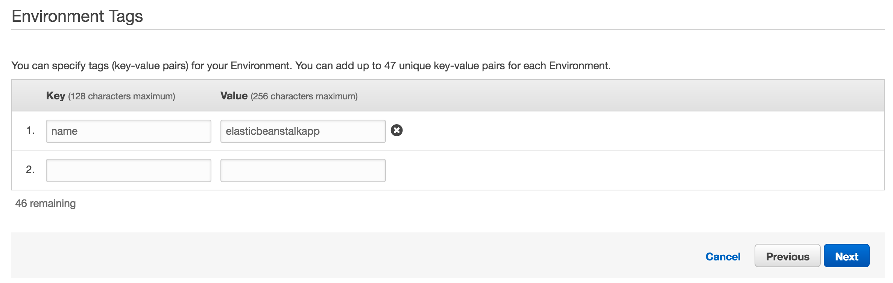Image resolution: width=893 pixels, height=283 pixels.
Task: Click the Key field containing name
Action: tap(128, 131)
